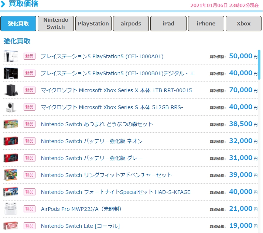Switch to the Nintendo Switch tab
263x233 pixels.
[x=56, y=24]
